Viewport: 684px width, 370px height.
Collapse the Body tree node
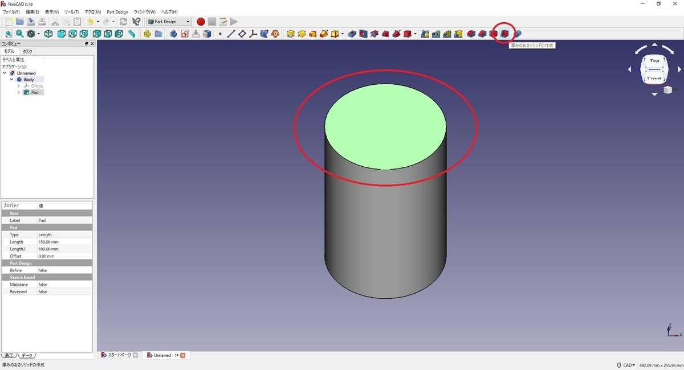(12, 80)
